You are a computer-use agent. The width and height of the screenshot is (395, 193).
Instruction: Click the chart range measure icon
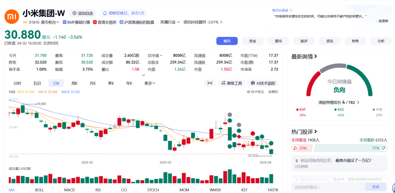pyautogui.click(x=210, y=83)
